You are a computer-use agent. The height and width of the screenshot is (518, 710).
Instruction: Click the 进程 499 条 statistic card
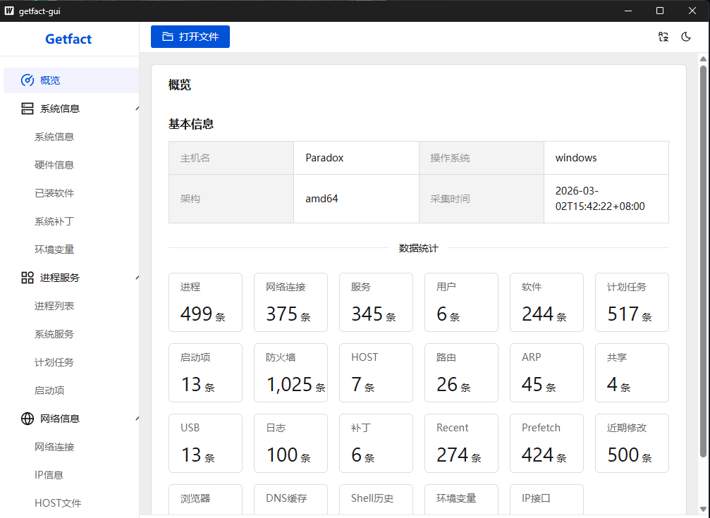206,302
